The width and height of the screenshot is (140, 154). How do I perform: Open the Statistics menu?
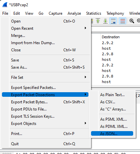click(94, 13)
